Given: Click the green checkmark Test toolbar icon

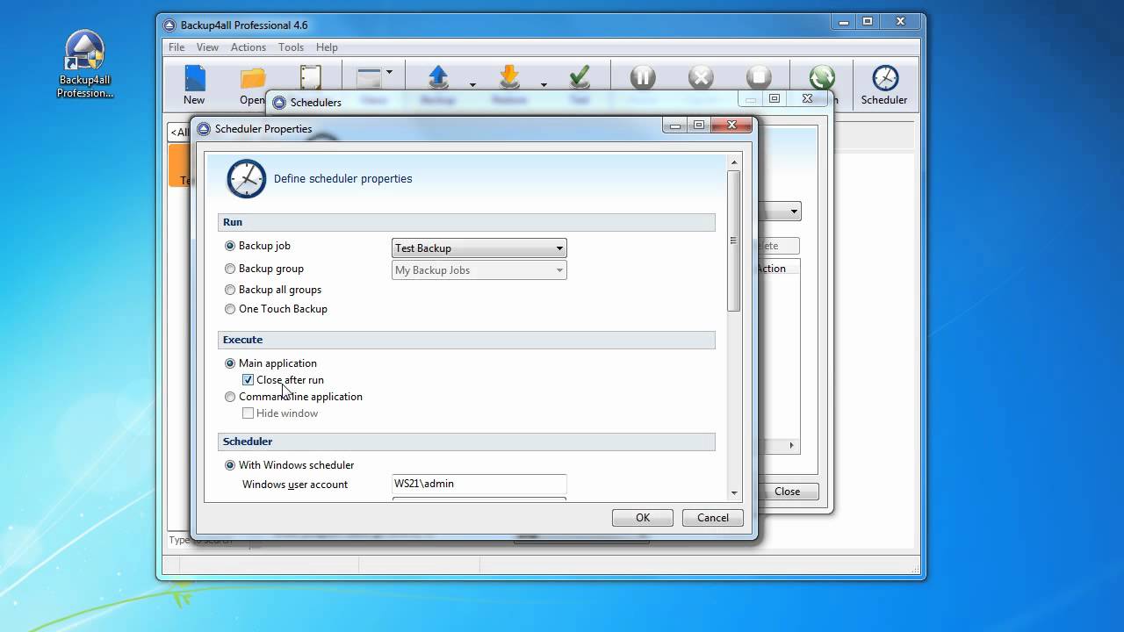Looking at the screenshot, I should click(x=580, y=77).
